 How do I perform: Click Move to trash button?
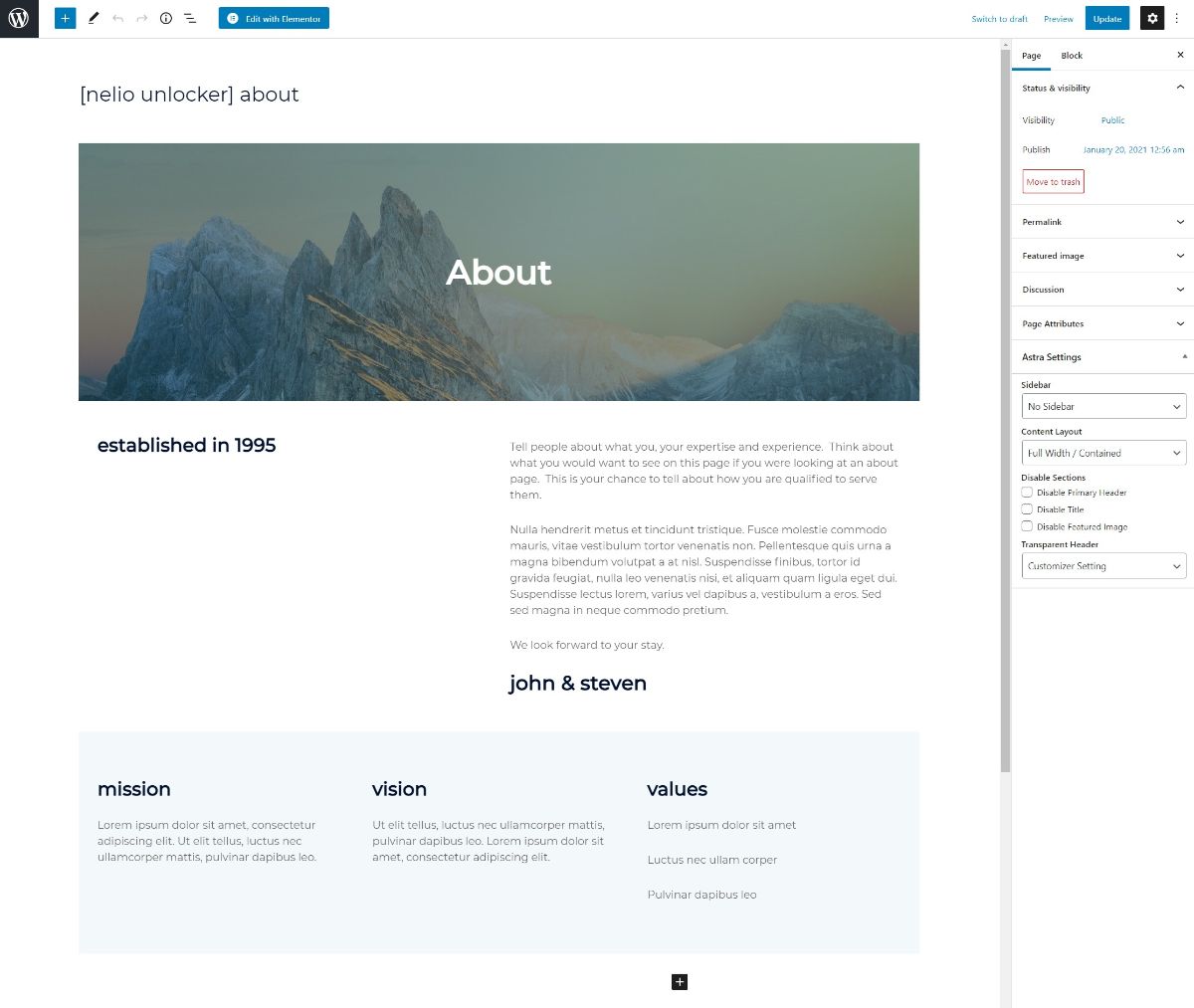click(x=1053, y=182)
